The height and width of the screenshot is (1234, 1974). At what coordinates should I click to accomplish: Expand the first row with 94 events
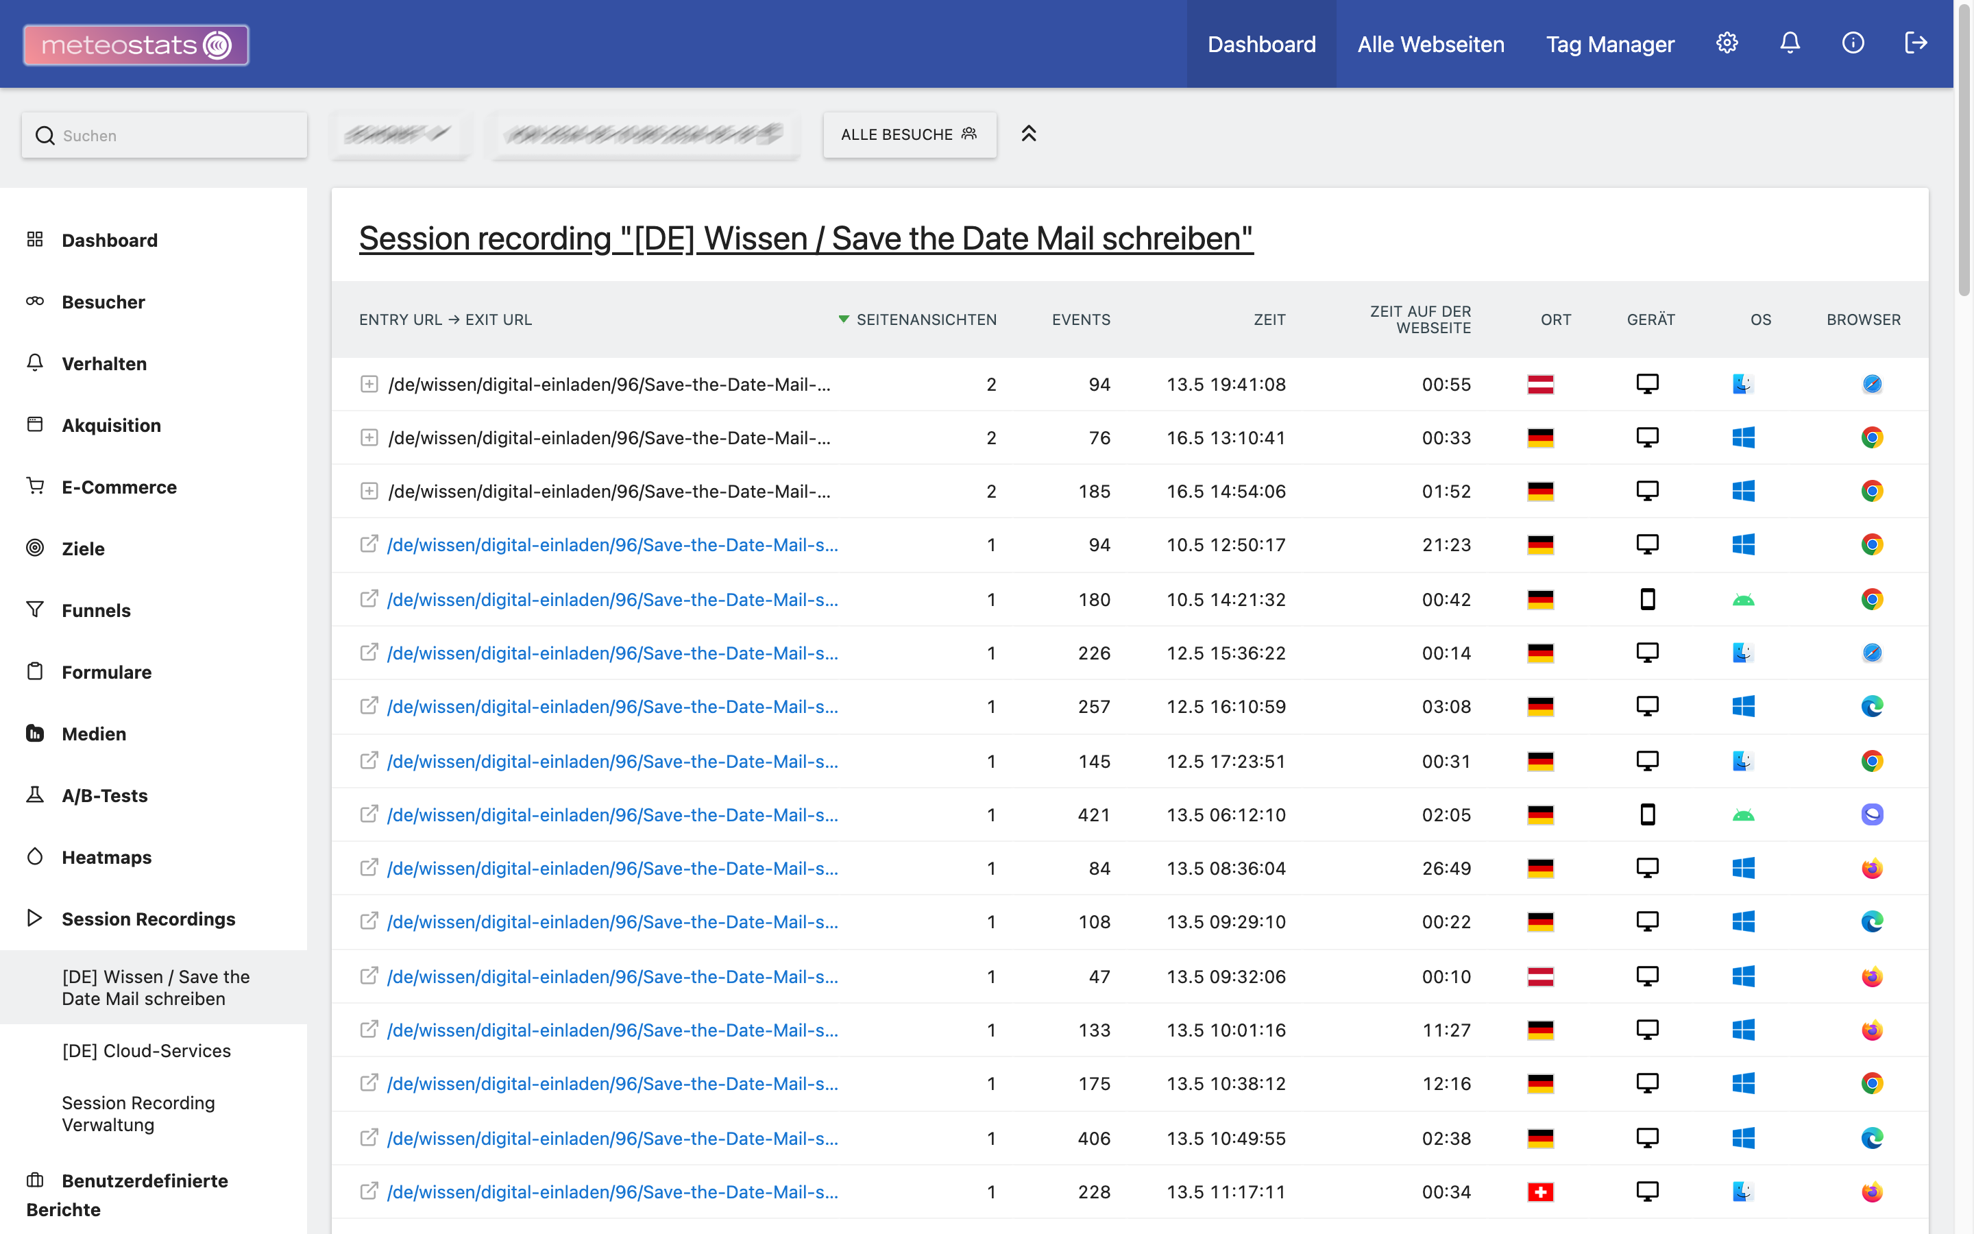pyautogui.click(x=369, y=385)
